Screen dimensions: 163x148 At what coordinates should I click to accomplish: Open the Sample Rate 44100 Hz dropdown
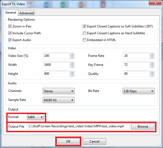click(59, 100)
